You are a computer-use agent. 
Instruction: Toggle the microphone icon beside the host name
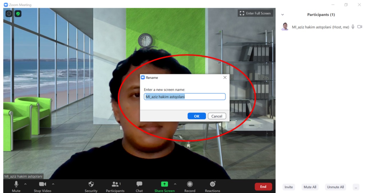tap(353, 27)
